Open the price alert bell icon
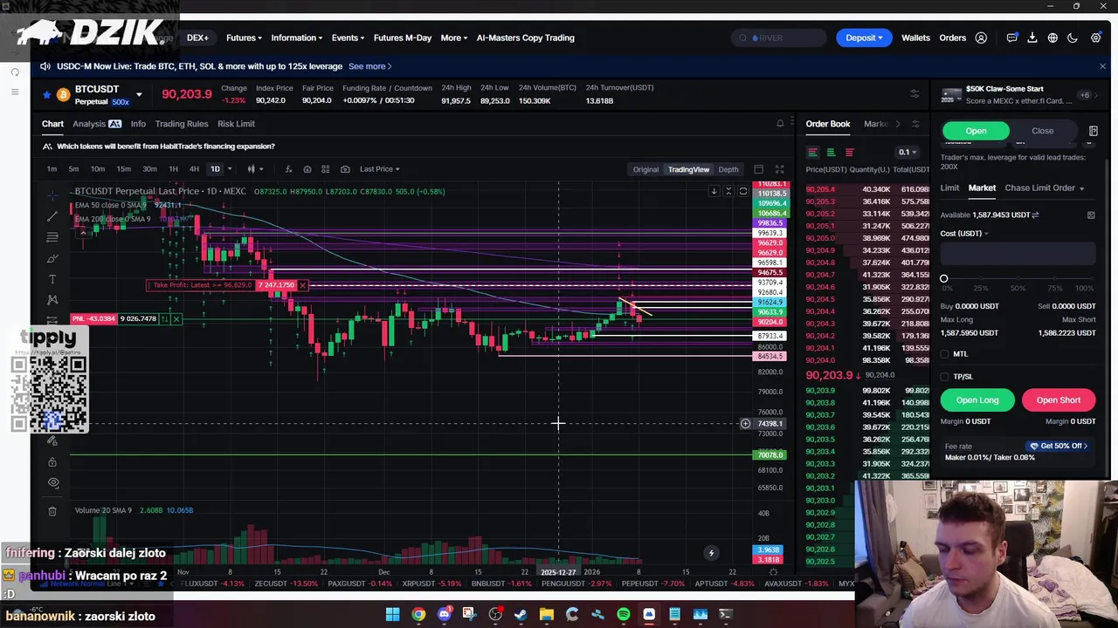Viewport: 1118px width, 628px height. point(780,124)
